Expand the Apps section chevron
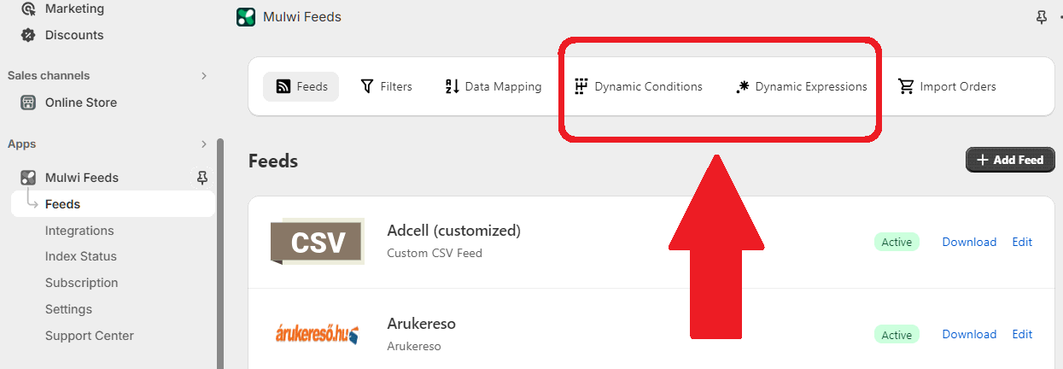Screen dimensions: 1063x369 204,144
